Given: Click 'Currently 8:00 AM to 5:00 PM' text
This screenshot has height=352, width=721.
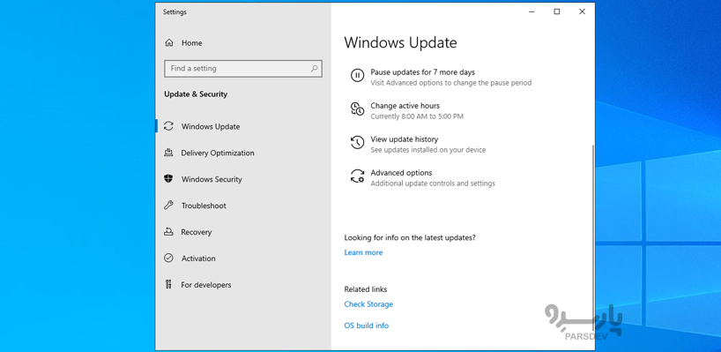Looking at the screenshot, I should [417, 116].
